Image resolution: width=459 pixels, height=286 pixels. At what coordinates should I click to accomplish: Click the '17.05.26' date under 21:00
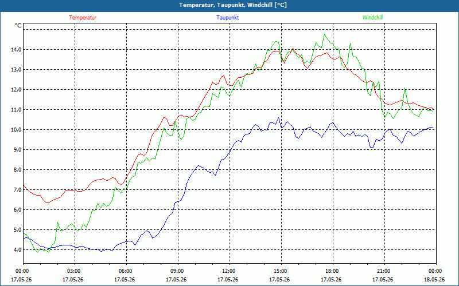pos(383,280)
